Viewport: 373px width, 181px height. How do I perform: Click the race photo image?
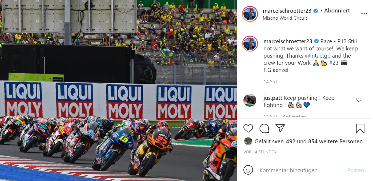118,90
